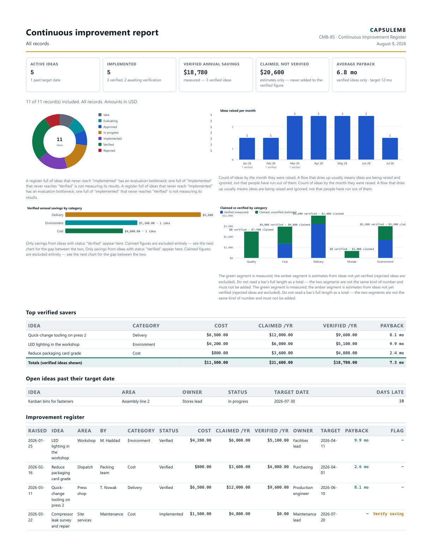
Task: Select Reduce packaging card grade in Top verified savers
Action: point(54,353)
